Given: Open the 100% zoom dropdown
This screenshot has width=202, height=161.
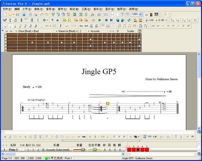Looking at the screenshot, I should click(140, 15).
